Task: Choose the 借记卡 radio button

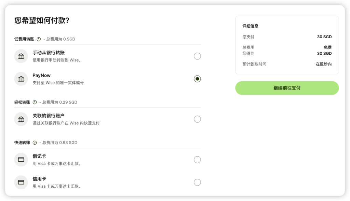Action: tap(197, 160)
